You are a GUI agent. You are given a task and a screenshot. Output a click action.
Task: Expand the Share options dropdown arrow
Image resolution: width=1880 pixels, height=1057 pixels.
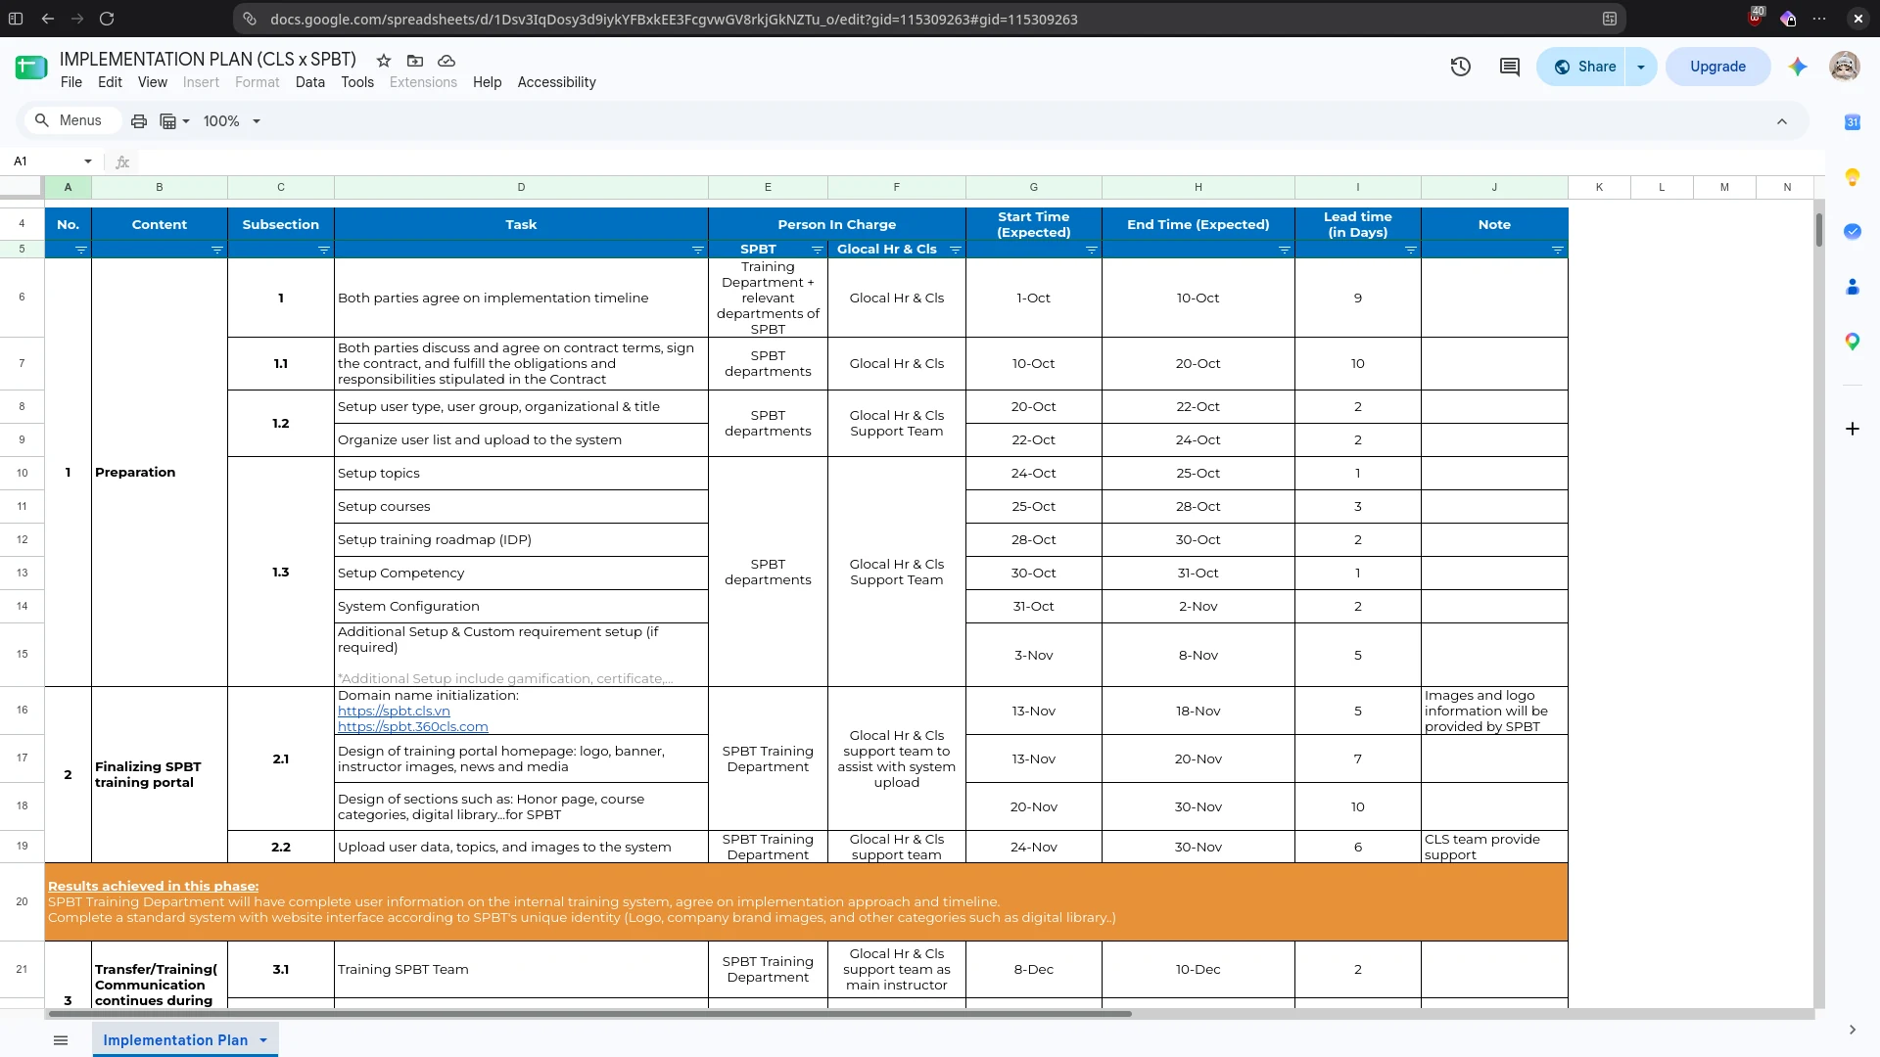tap(1641, 67)
